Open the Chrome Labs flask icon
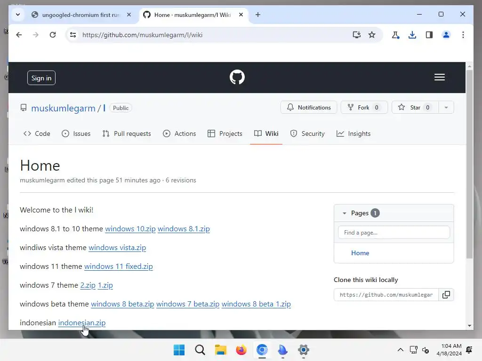482x361 pixels. pyautogui.click(x=395, y=35)
